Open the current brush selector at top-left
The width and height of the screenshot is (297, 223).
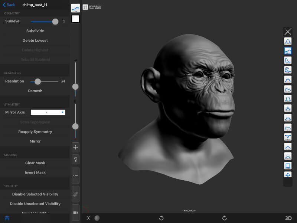point(75,8)
